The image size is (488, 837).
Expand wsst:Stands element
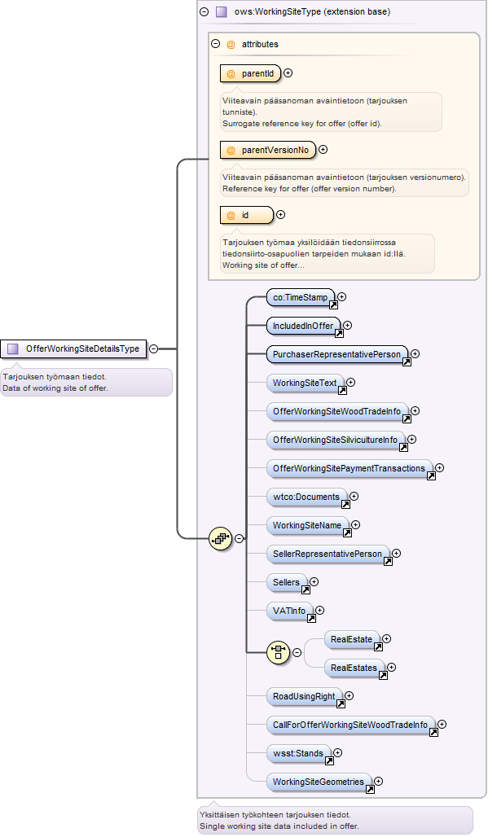coord(337,752)
